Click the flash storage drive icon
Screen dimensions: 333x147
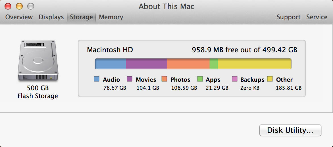tap(38, 61)
